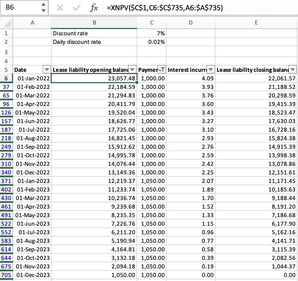This screenshot has height=281, width=298.
Task: Open the Interest incurred filter dropdown
Action: (211, 70)
